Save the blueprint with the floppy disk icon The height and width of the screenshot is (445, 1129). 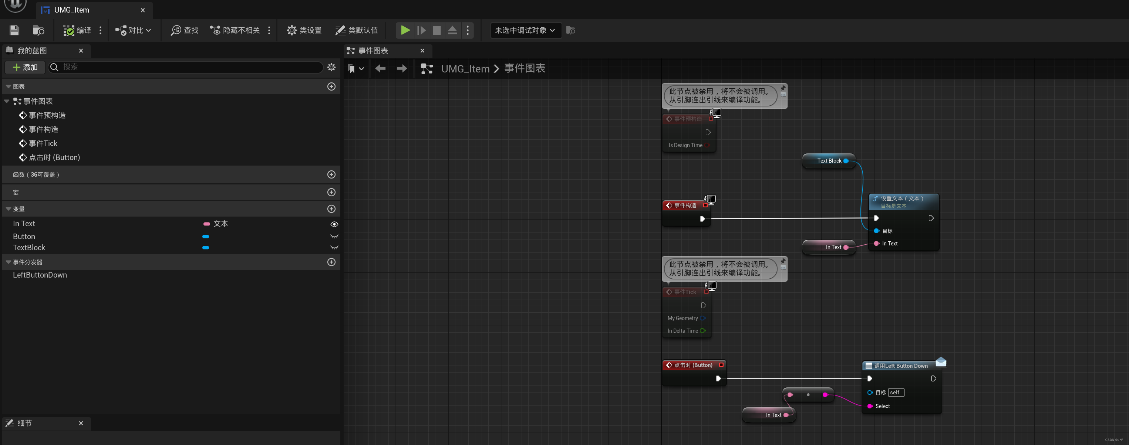click(x=14, y=30)
